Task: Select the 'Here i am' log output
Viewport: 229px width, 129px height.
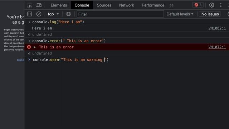Action: [42, 28]
